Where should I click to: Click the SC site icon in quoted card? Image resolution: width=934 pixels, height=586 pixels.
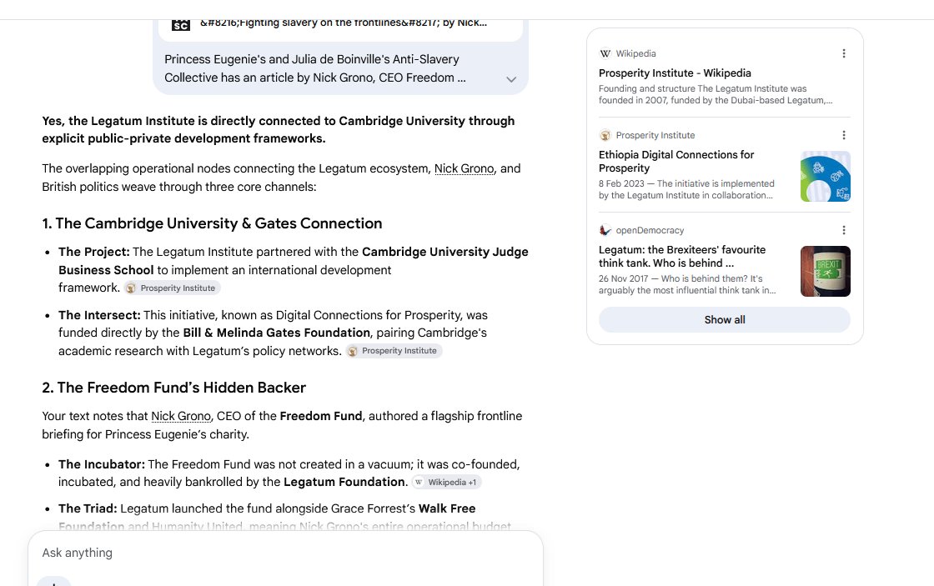click(x=180, y=25)
